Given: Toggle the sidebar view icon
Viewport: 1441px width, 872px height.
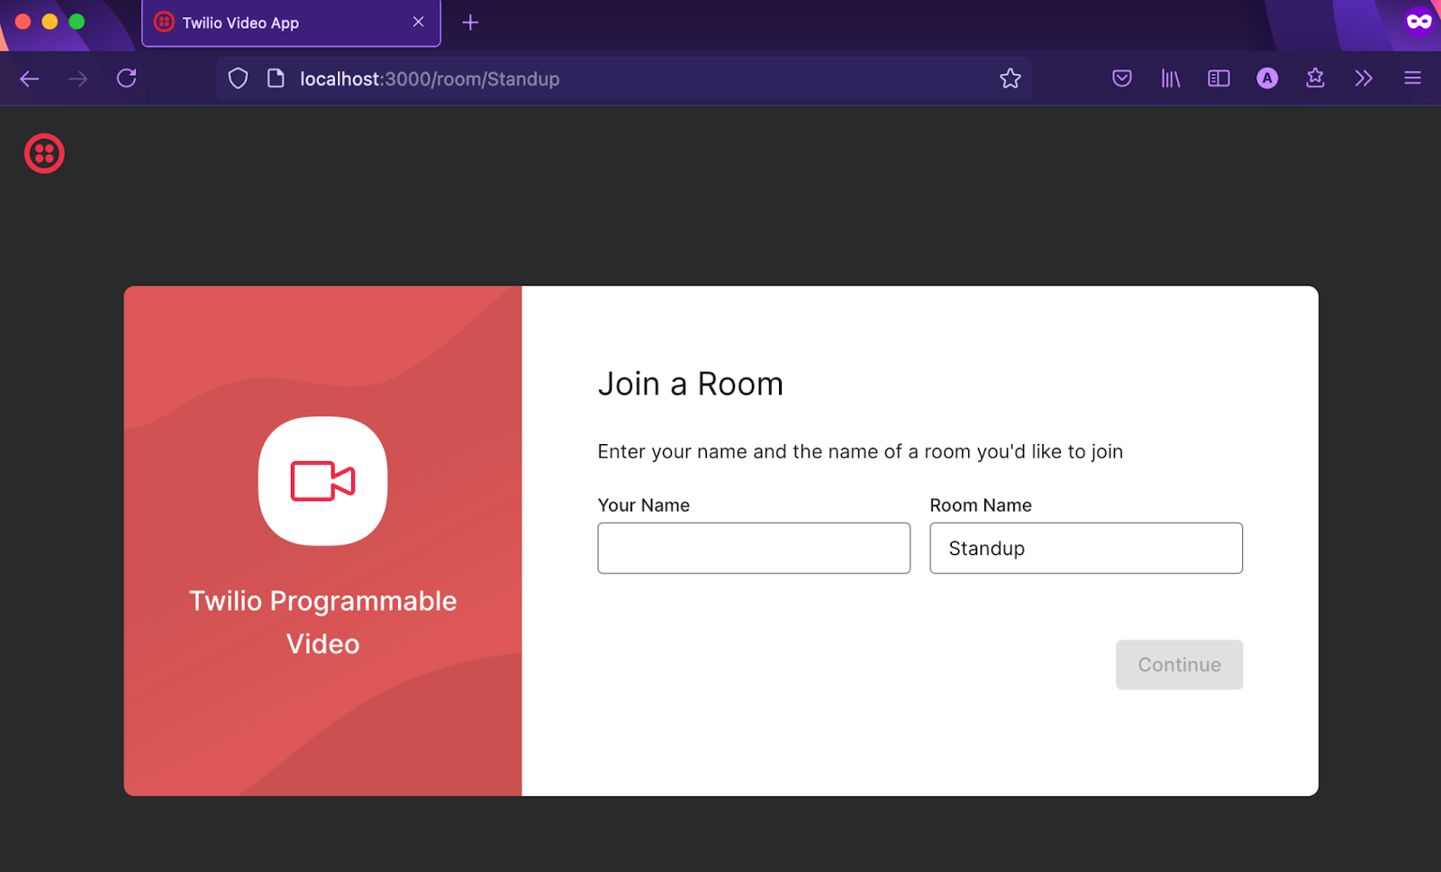Looking at the screenshot, I should coord(1219,78).
